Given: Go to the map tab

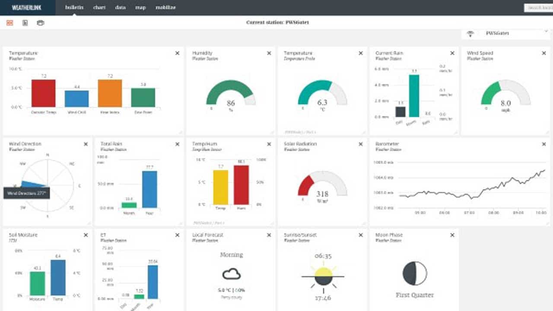Looking at the screenshot, I should 140,7.
